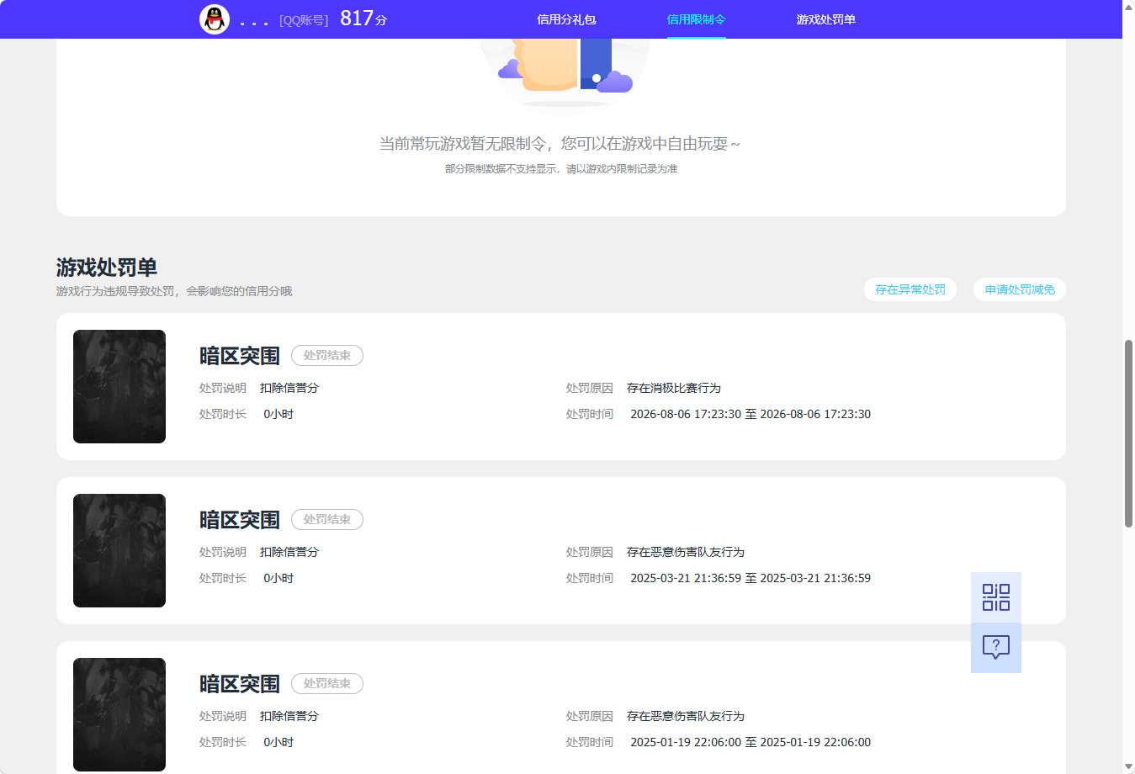This screenshot has width=1135, height=774.
Task: Click 处罚结束 tag on 2025-01-19 record
Action: [x=327, y=684]
